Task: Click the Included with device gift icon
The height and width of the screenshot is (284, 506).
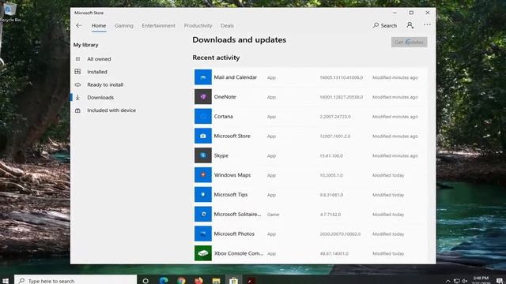Action: point(77,110)
